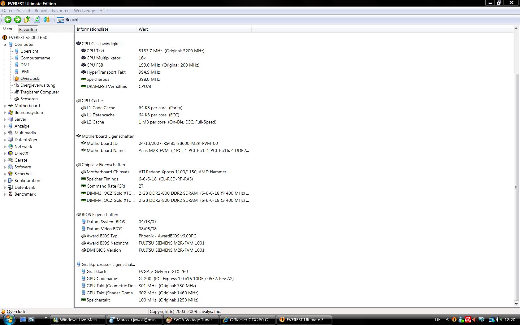Open the Hilfe menu
The image size is (520, 325).
tap(103, 11)
